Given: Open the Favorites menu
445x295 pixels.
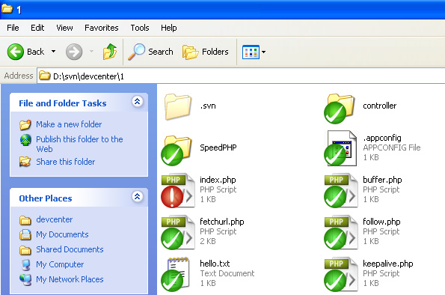Looking at the screenshot, I should click(x=101, y=28).
